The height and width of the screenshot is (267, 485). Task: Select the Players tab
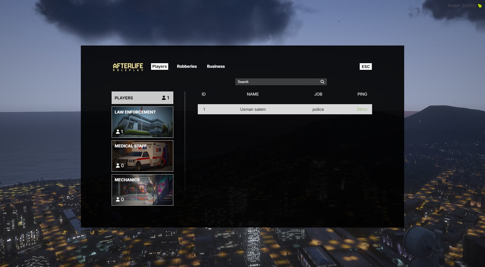coord(159,66)
